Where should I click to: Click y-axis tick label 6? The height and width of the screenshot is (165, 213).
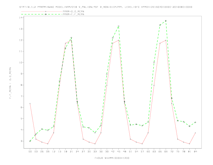click(22, 107)
